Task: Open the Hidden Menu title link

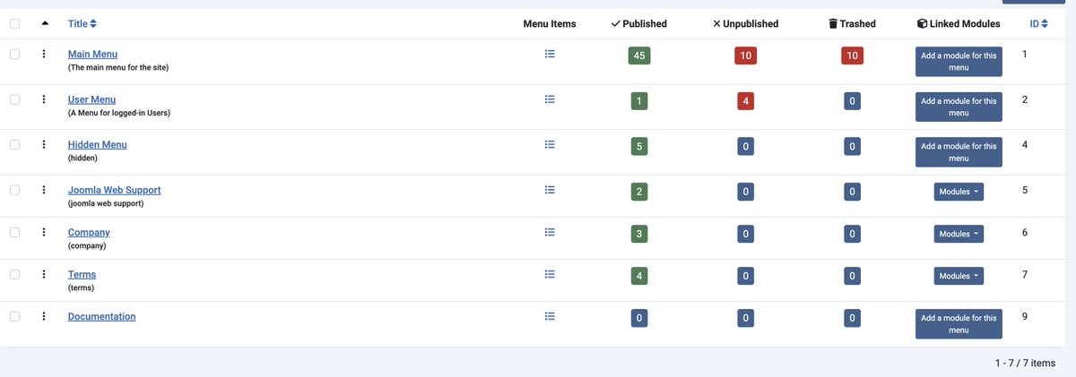Action: click(x=98, y=144)
